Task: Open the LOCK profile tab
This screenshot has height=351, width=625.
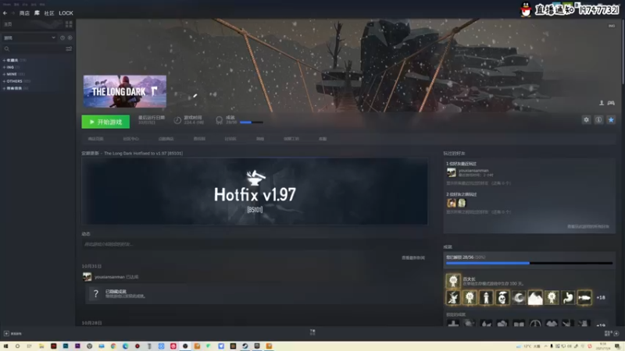Action: point(66,13)
